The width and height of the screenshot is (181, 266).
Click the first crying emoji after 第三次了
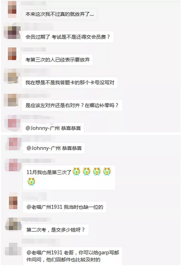(x=76, y=172)
